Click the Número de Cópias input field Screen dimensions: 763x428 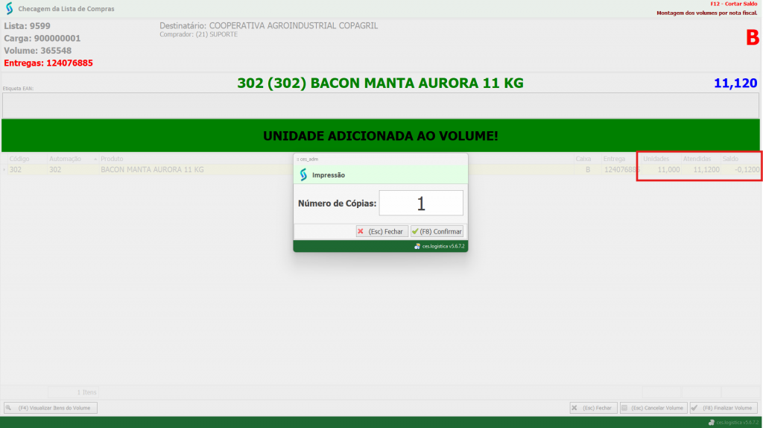point(421,203)
